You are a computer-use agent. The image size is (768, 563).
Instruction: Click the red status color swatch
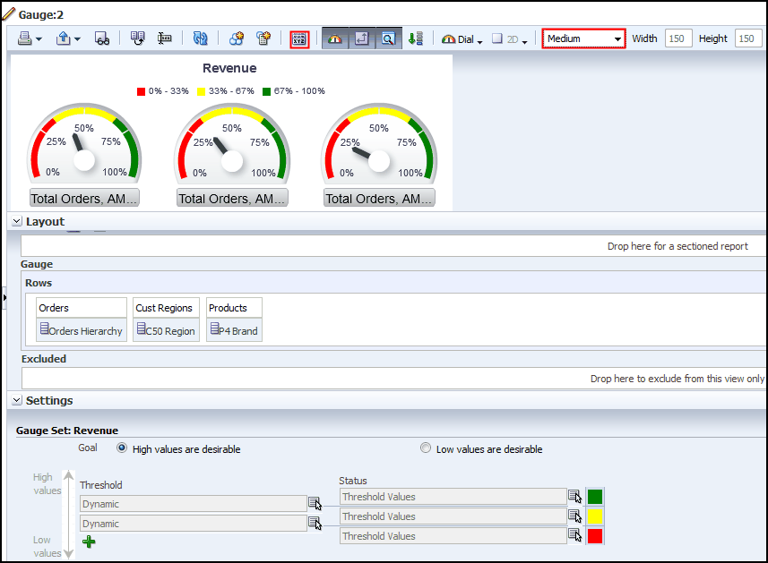tap(596, 535)
